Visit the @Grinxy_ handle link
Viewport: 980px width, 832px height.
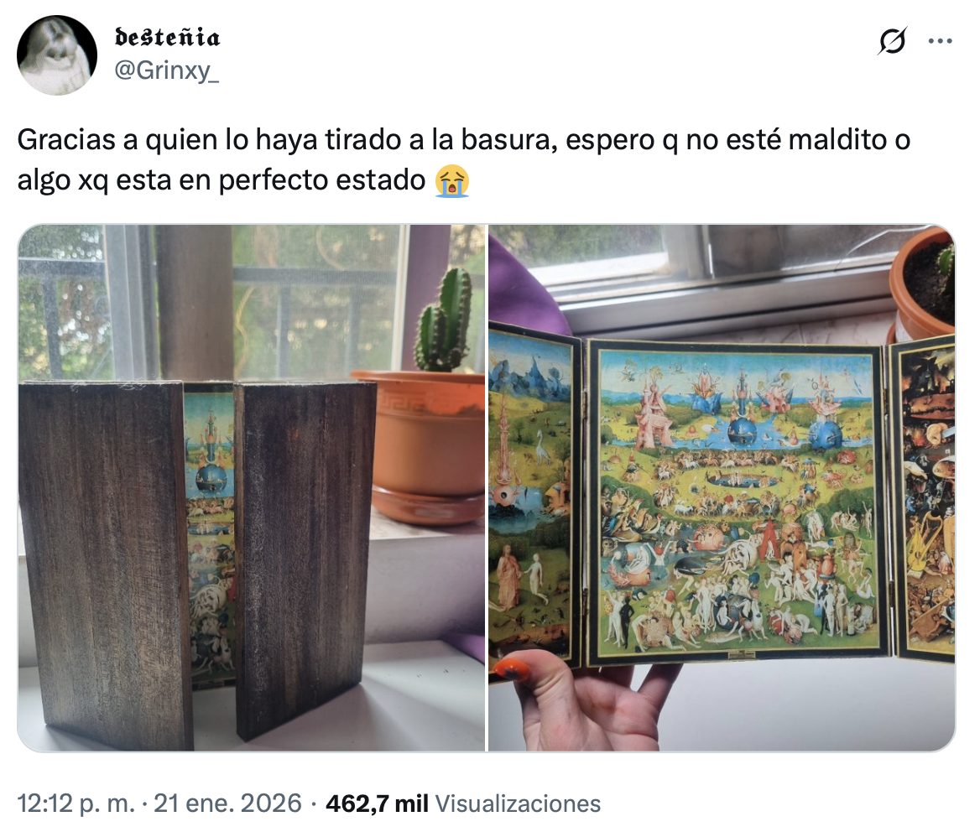point(166,70)
